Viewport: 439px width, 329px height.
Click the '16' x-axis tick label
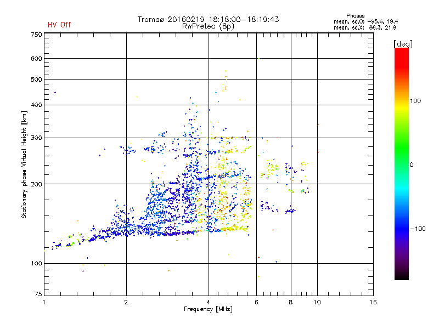(373, 302)
